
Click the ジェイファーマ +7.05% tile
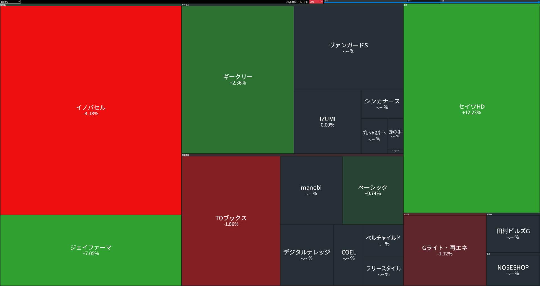pyautogui.click(x=91, y=250)
